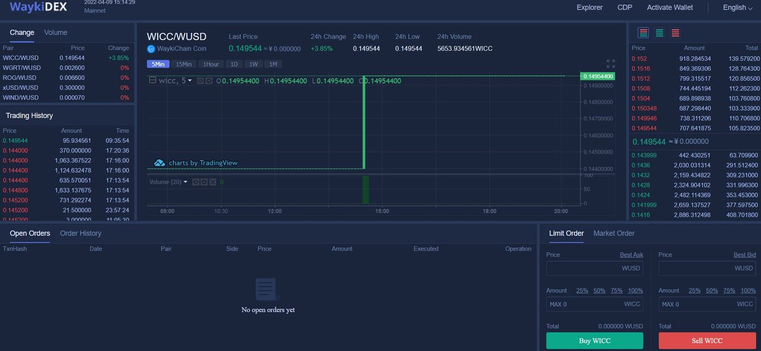761x351 pixels.
Task: Switch to the Change tab in the pairs panel
Action: pyautogui.click(x=22, y=33)
